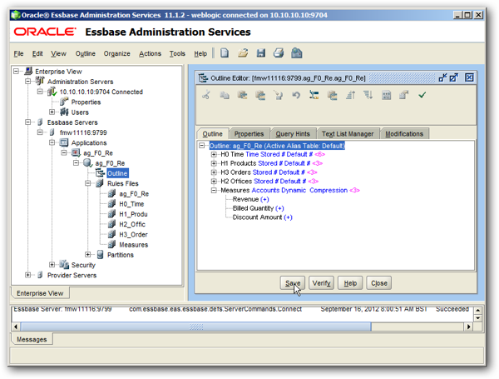
Task: Open the Tools menu
Action: pos(177,53)
